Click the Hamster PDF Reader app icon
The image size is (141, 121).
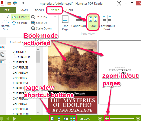click(2, 3)
